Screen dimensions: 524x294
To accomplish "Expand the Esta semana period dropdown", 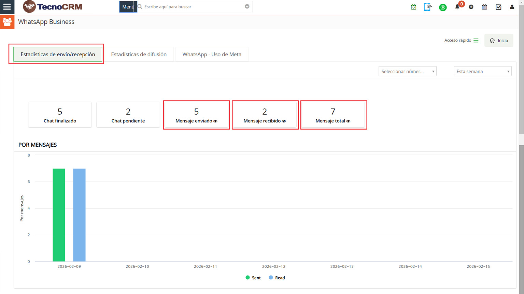I will (x=482, y=71).
